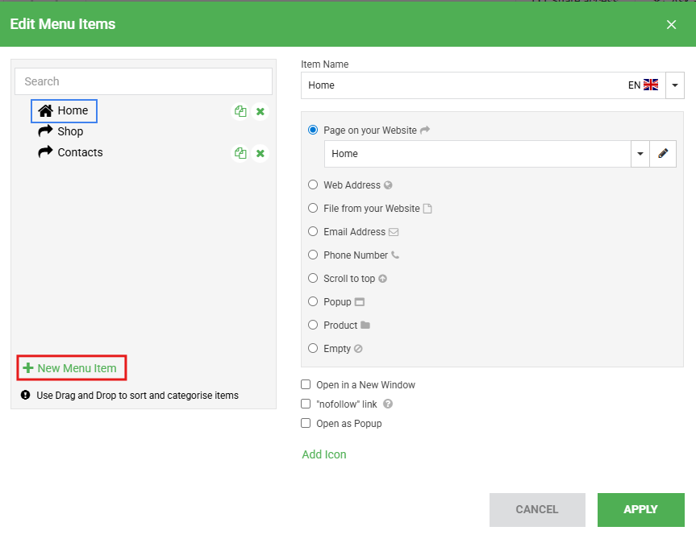Image resolution: width=696 pixels, height=539 pixels.
Task: Click the pencil edit page icon
Action: click(x=663, y=154)
